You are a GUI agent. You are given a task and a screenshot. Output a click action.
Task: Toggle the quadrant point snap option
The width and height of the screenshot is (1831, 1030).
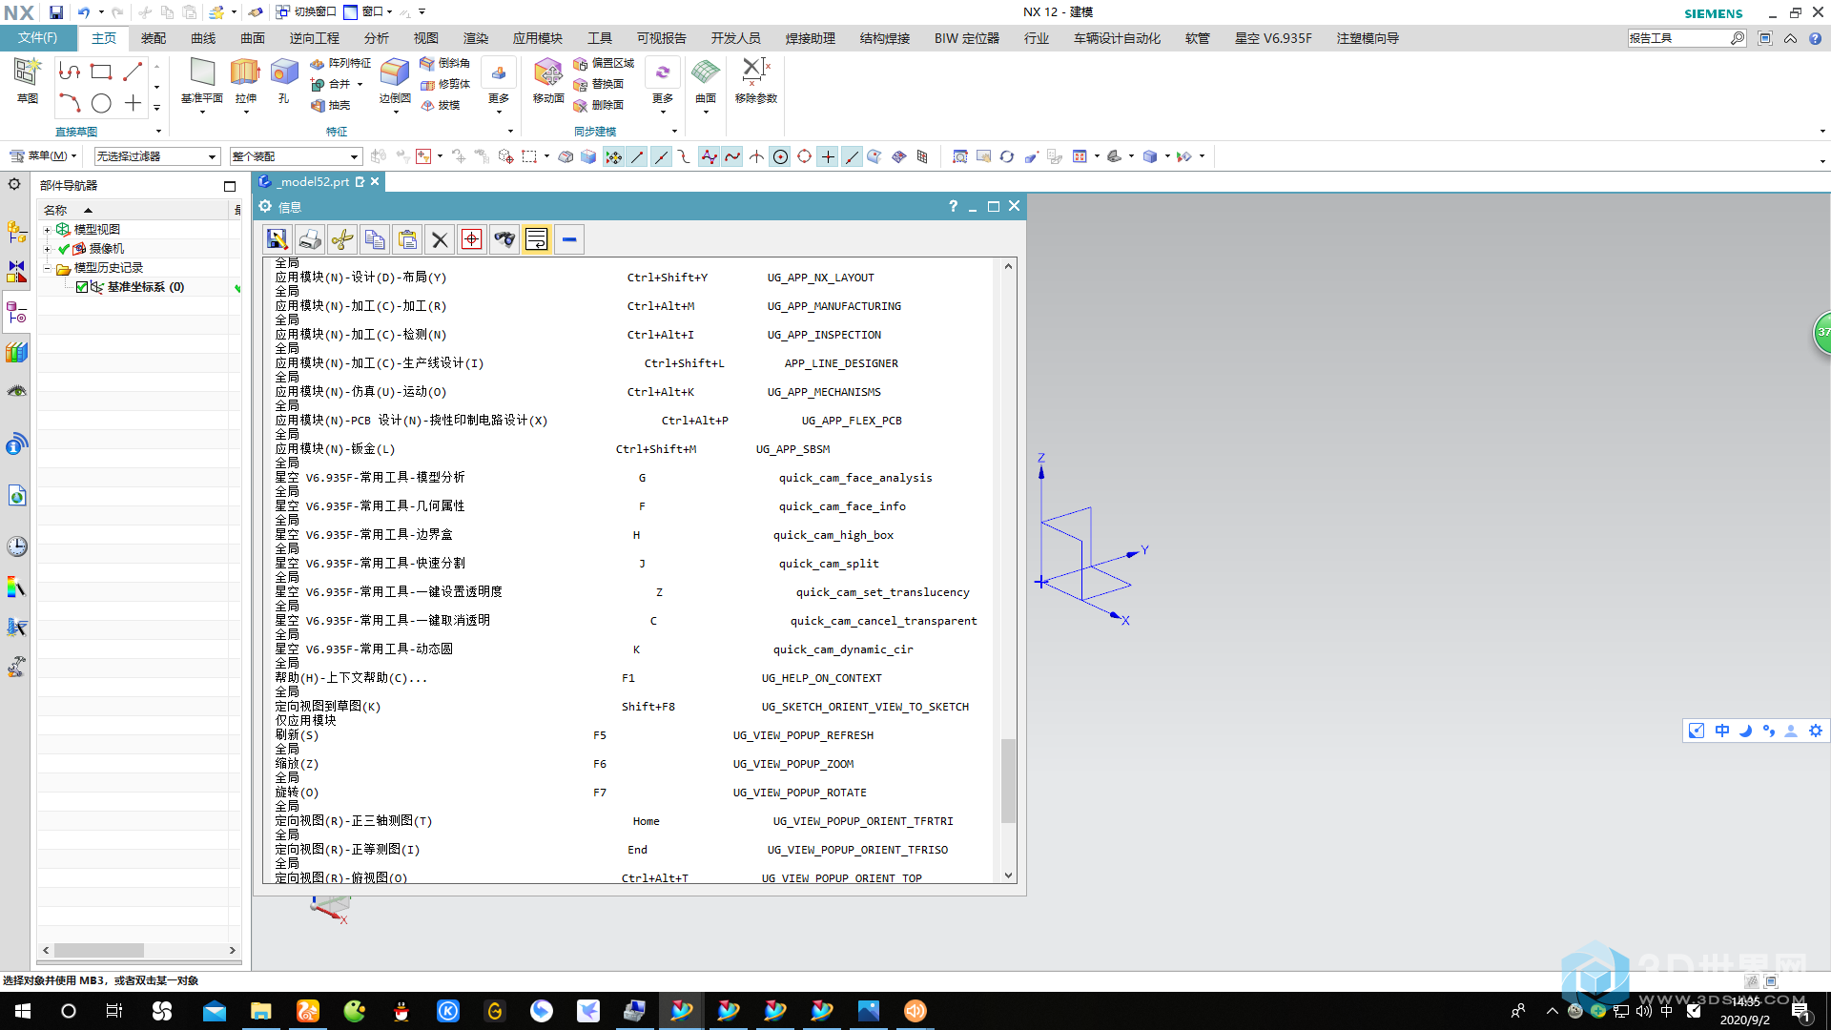click(804, 156)
